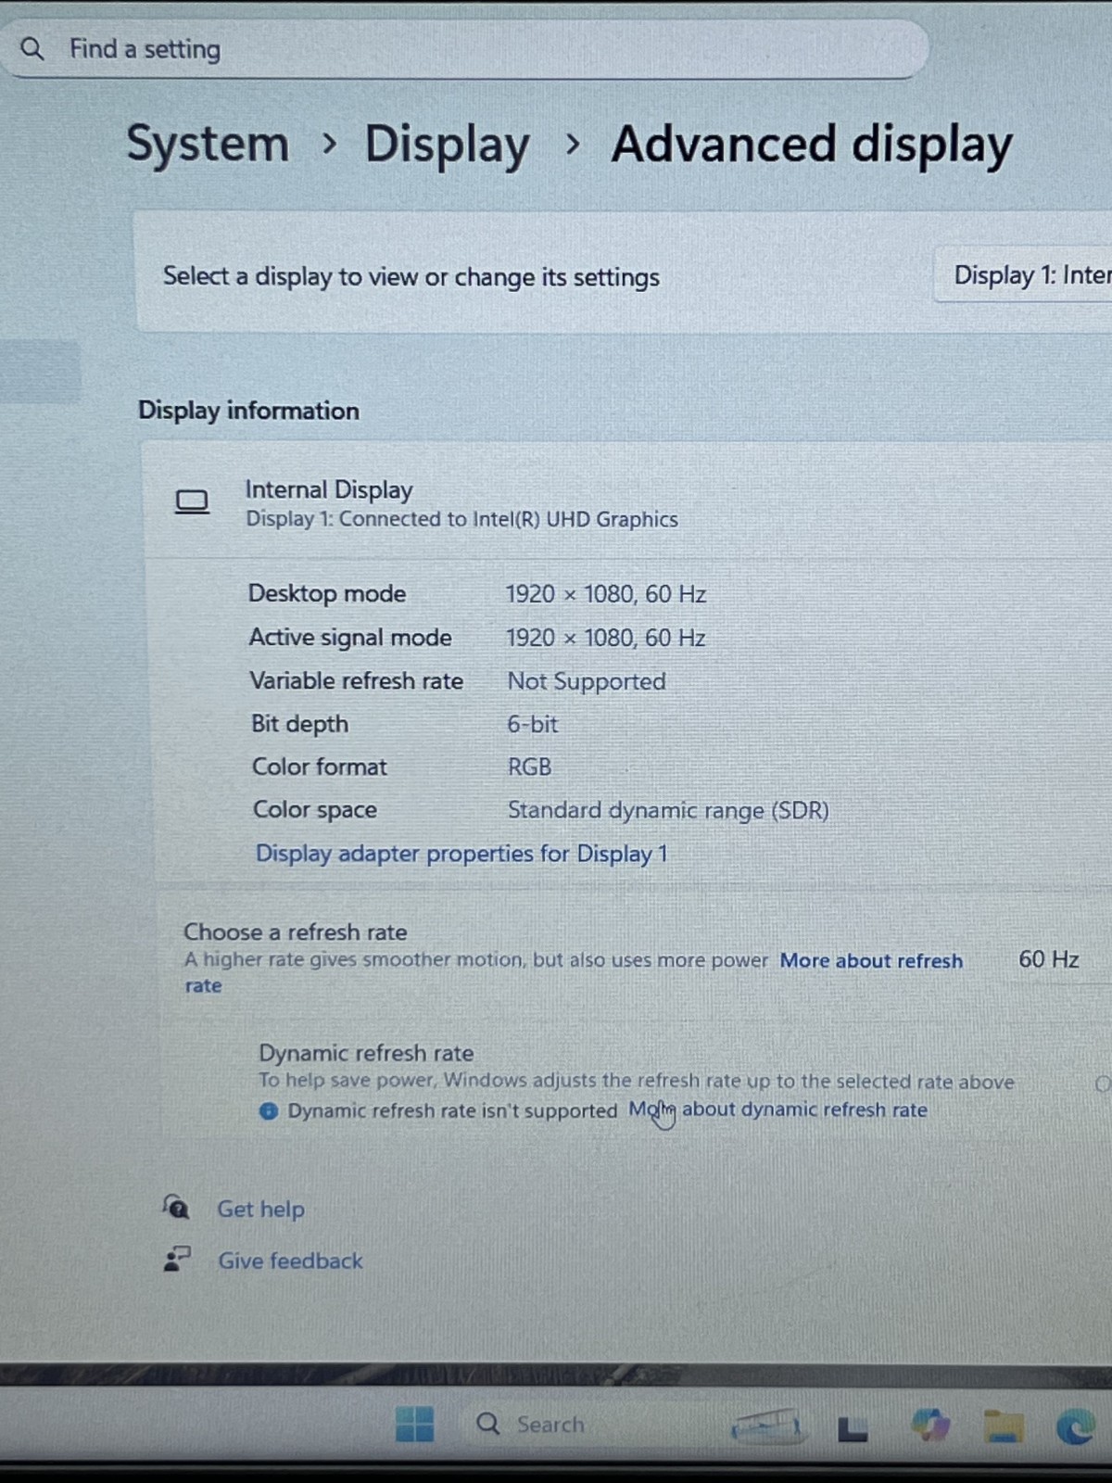Open More about dynamic refresh rate link
Viewport: 1112px width, 1483px height.
click(778, 1109)
